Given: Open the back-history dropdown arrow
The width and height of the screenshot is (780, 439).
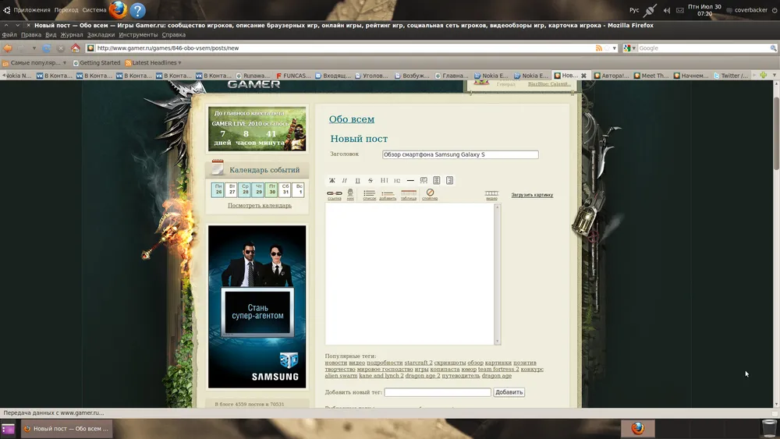Looking at the screenshot, I should [x=34, y=48].
